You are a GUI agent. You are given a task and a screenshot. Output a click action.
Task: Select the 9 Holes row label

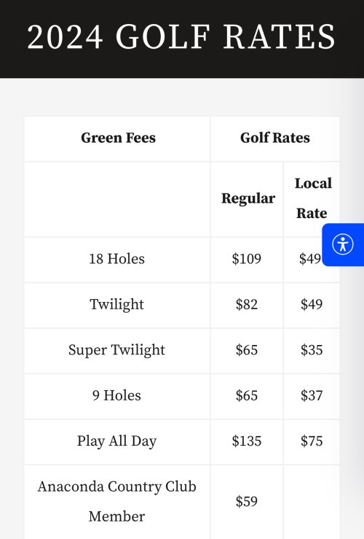tap(116, 395)
